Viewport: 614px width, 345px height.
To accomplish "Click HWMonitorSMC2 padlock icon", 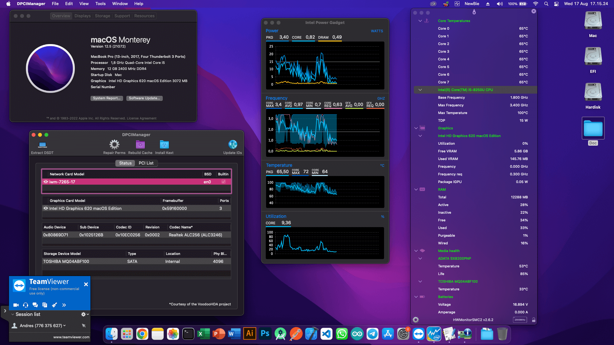I will 533,320.
